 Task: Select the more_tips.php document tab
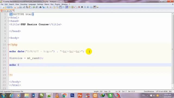click(7, 11)
